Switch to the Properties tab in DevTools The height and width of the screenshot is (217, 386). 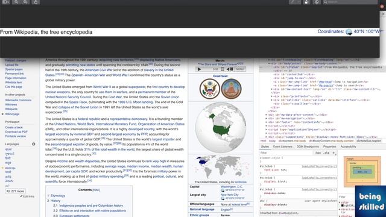coord(330,146)
